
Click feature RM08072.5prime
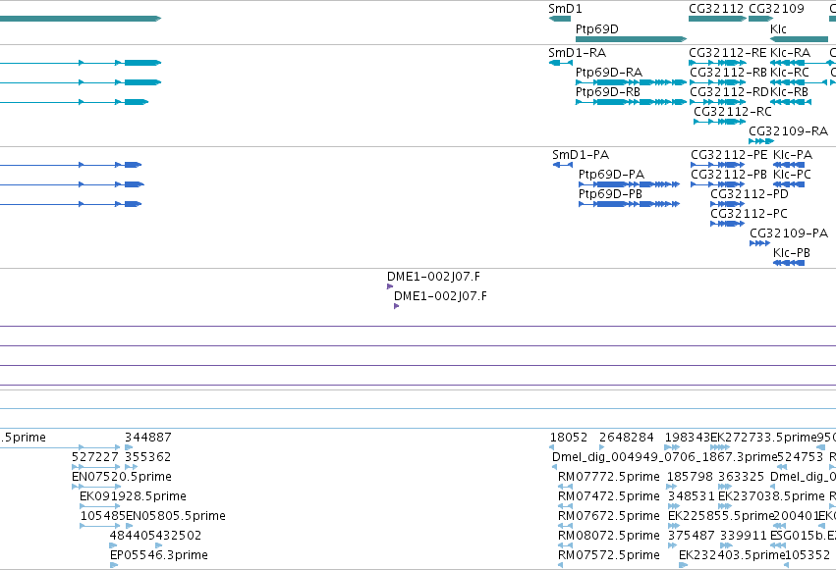pyautogui.click(x=565, y=545)
